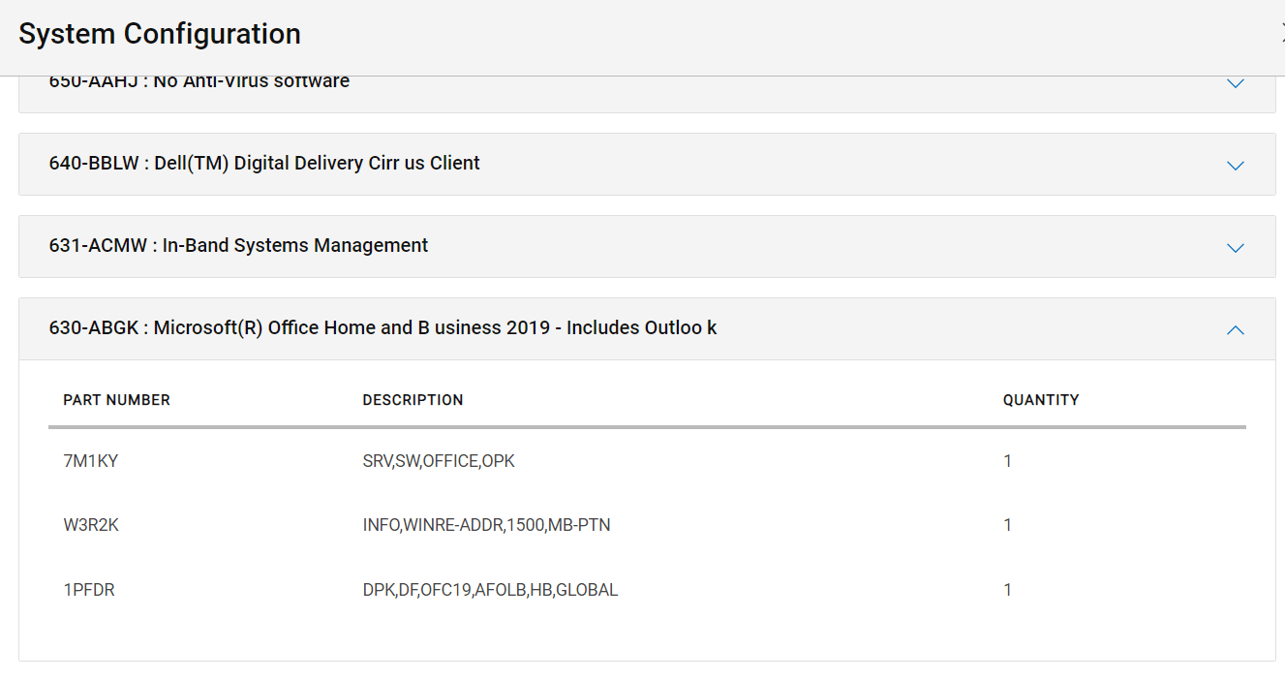This screenshot has width=1285, height=680.
Task: Click the DESCRIPTION column header
Action: (413, 400)
